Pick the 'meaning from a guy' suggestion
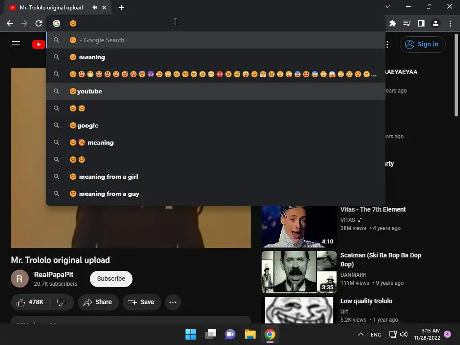Viewport: 460px width, 345px height. point(216,194)
